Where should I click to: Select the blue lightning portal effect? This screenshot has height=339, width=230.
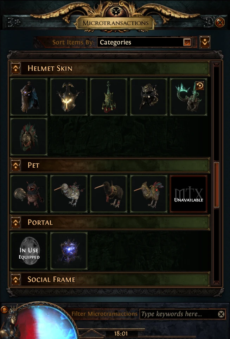[69, 251]
